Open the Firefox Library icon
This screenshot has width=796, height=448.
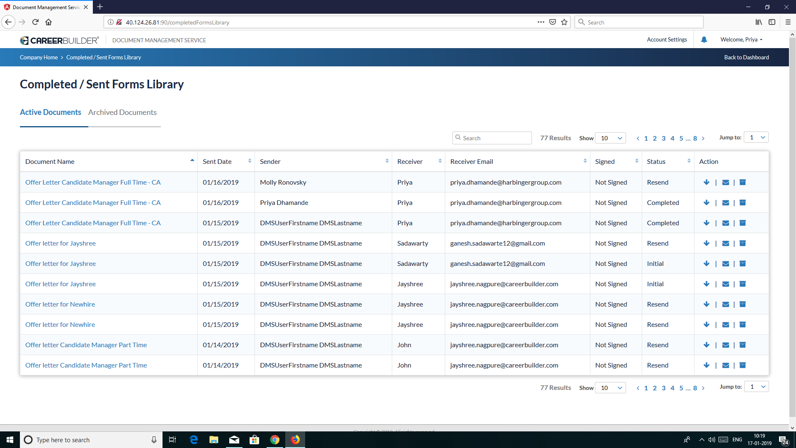[759, 22]
